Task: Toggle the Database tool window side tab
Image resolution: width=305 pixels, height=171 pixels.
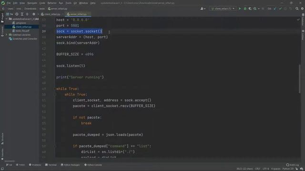Action: (x=303, y=20)
